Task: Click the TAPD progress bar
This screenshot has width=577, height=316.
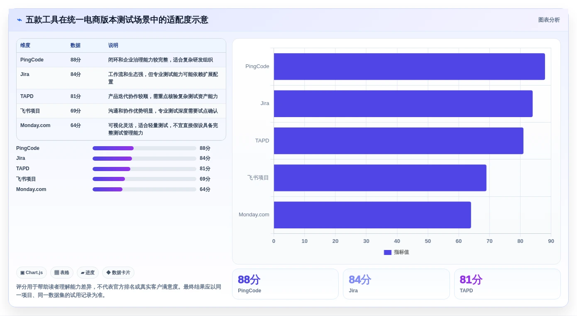Action: click(144, 169)
